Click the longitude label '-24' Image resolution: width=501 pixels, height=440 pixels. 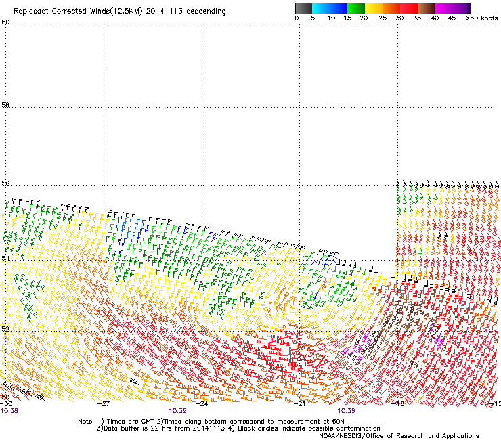click(202, 404)
